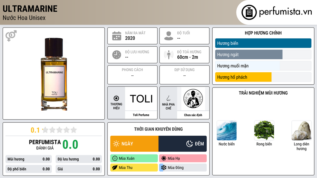Click the Độ phổ biến score row
The height and width of the screenshot is (178, 317).
[29, 169]
